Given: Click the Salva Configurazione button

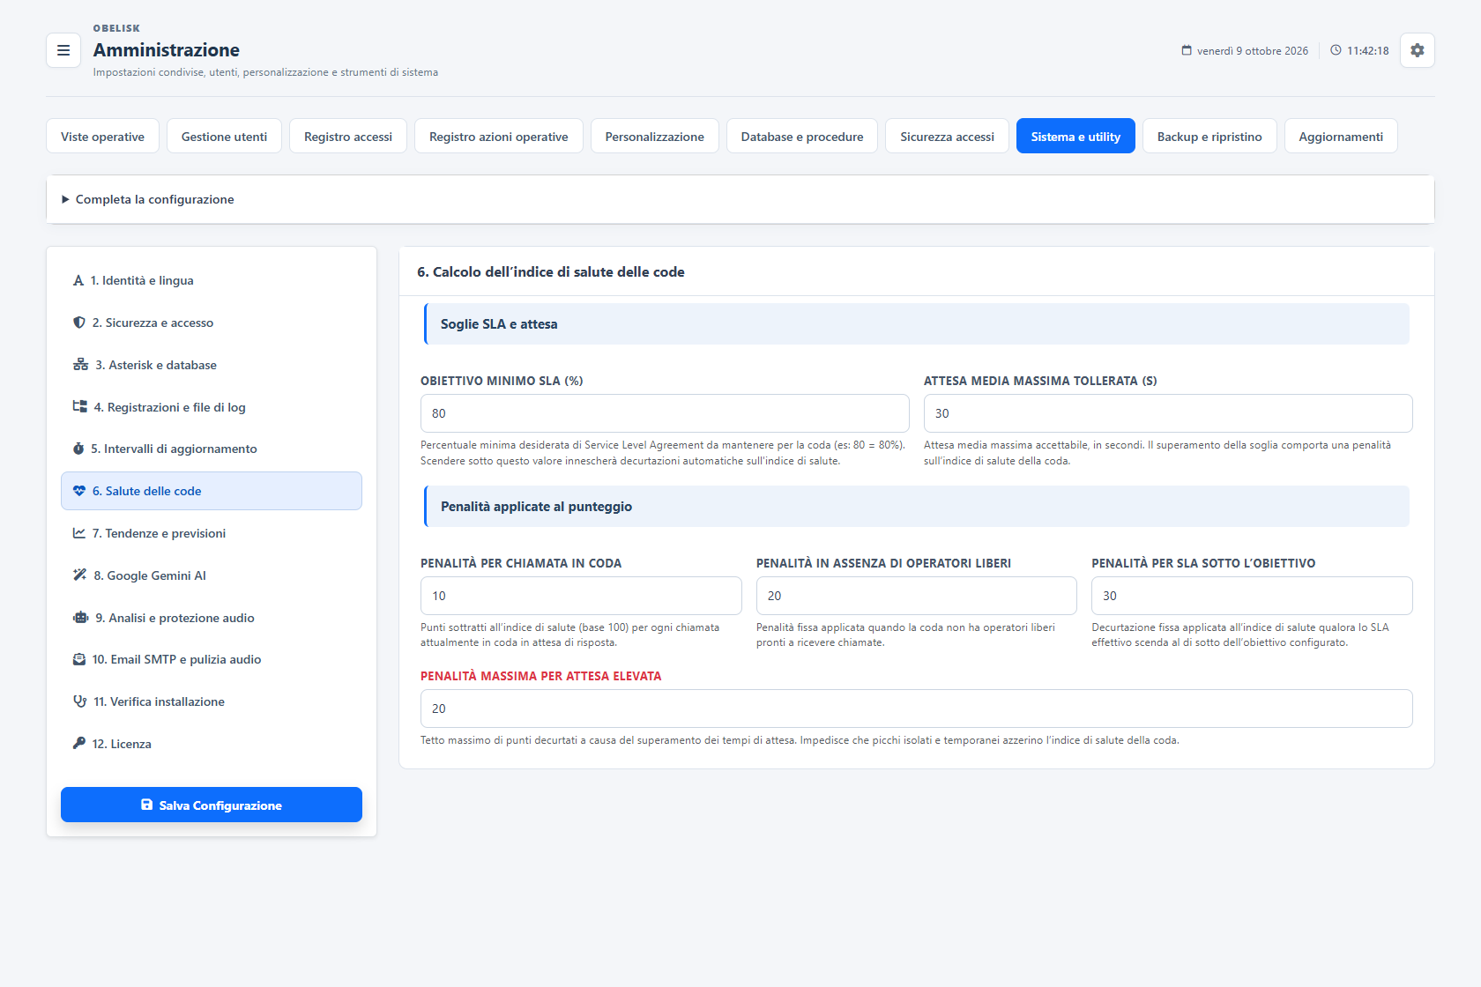Looking at the screenshot, I should [x=212, y=805].
